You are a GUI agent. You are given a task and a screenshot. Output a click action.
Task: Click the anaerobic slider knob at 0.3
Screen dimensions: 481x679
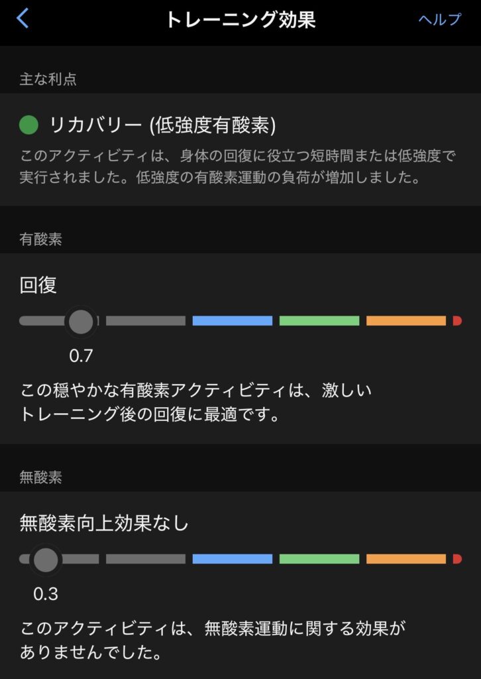click(x=46, y=560)
